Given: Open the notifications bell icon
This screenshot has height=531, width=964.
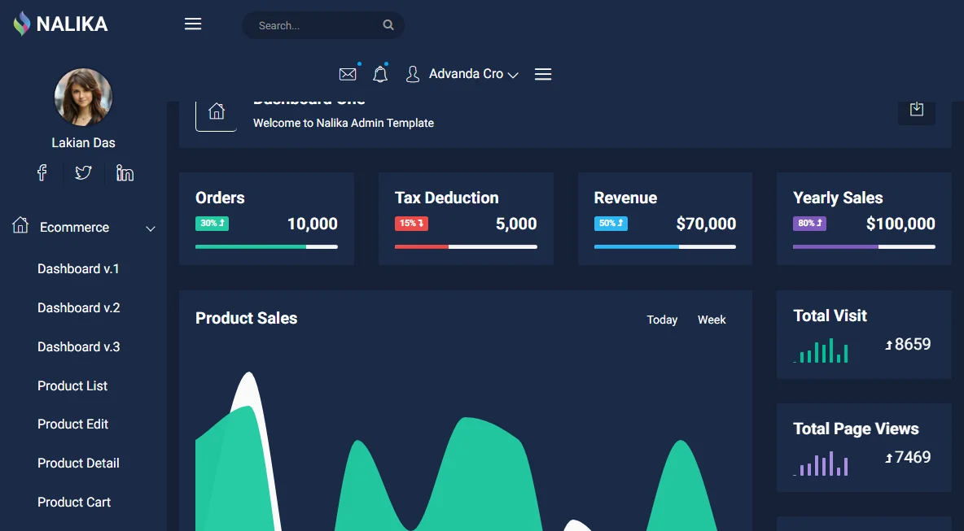Looking at the screenshot, I should (x=380, y=74).
